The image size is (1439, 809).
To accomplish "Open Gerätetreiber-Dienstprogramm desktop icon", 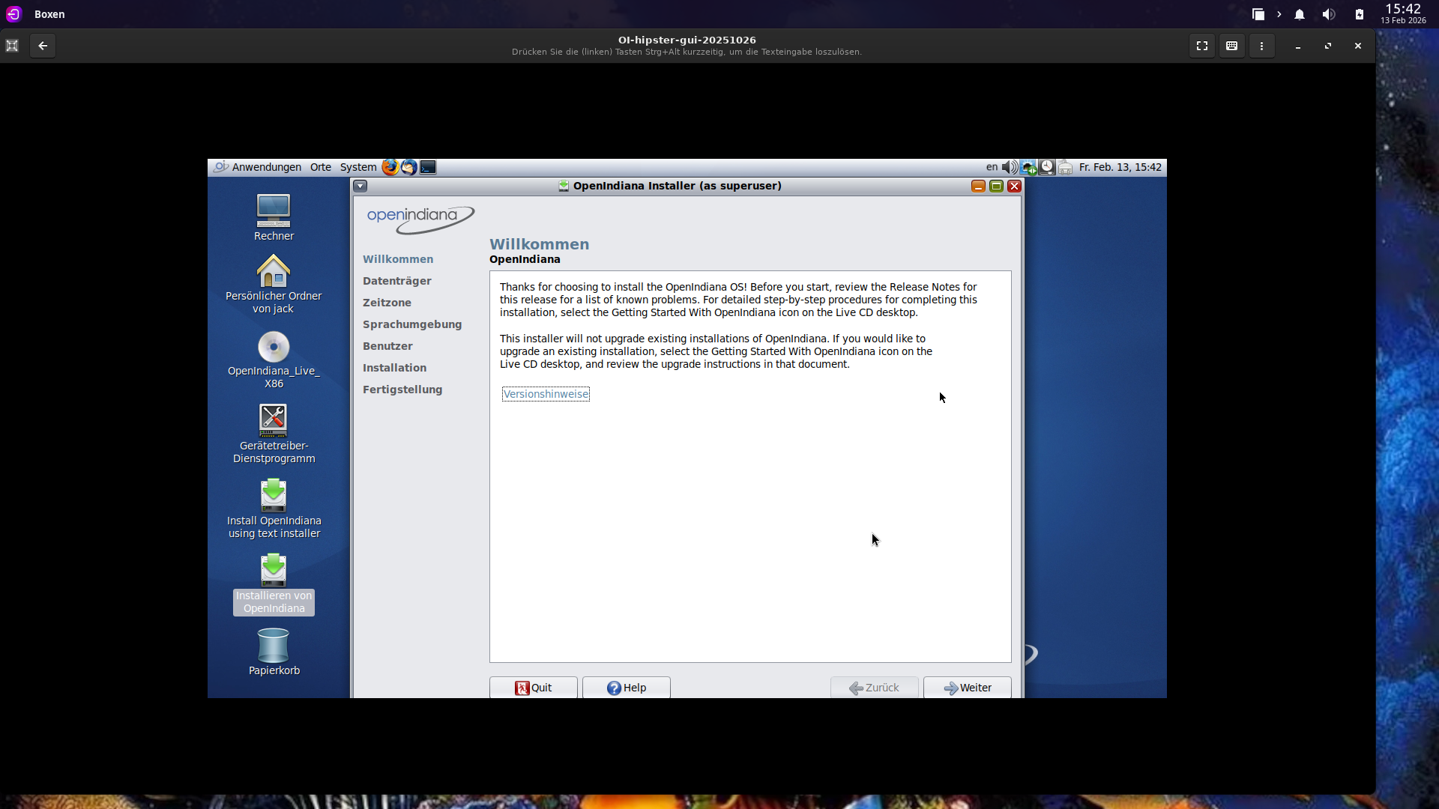I will click(274, 421).
